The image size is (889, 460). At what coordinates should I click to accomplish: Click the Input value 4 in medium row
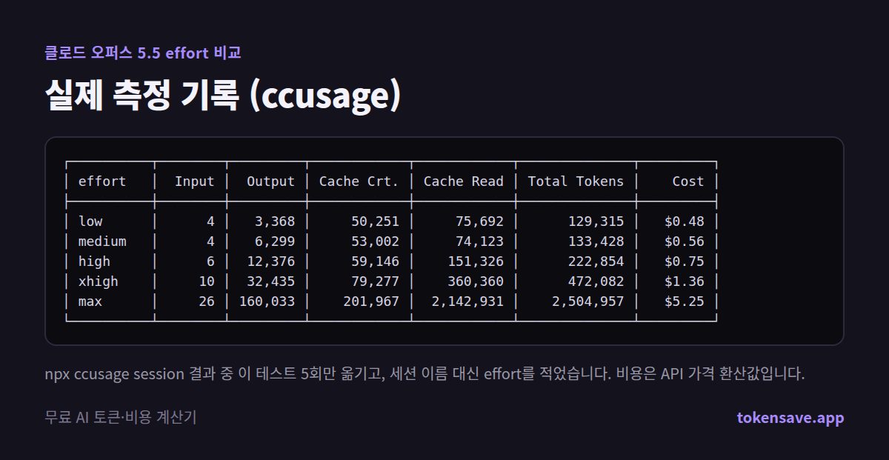[x=210, y=241]
